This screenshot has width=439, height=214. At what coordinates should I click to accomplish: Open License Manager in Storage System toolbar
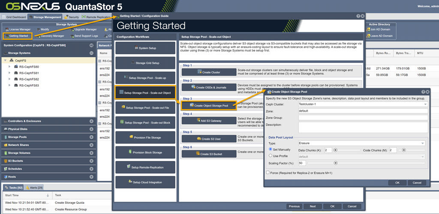pyautogui.click(x=18, y=30)
